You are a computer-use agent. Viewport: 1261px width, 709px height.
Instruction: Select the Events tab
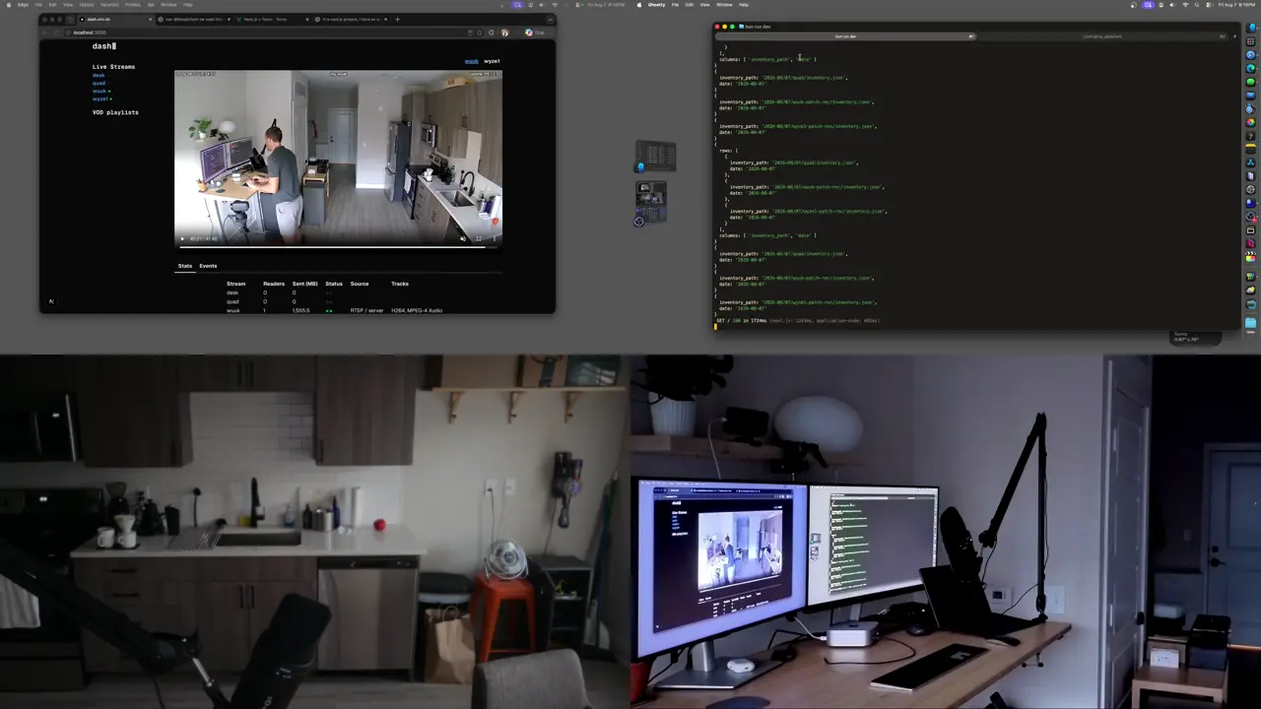[x=208, y=266]
